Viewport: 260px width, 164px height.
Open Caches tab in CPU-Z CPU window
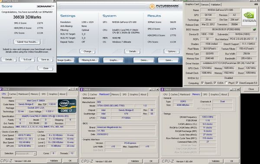point(13,94)
